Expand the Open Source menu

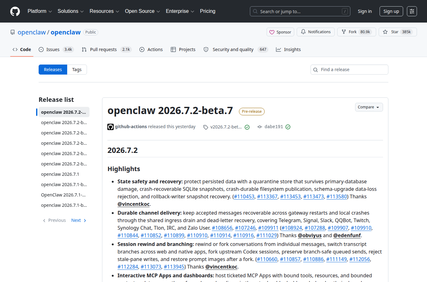click(x=143, y=11)
